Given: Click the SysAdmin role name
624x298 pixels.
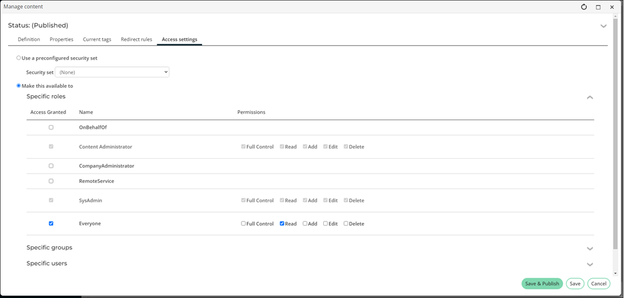Looking at the screenshot, I should click(90, 200).
